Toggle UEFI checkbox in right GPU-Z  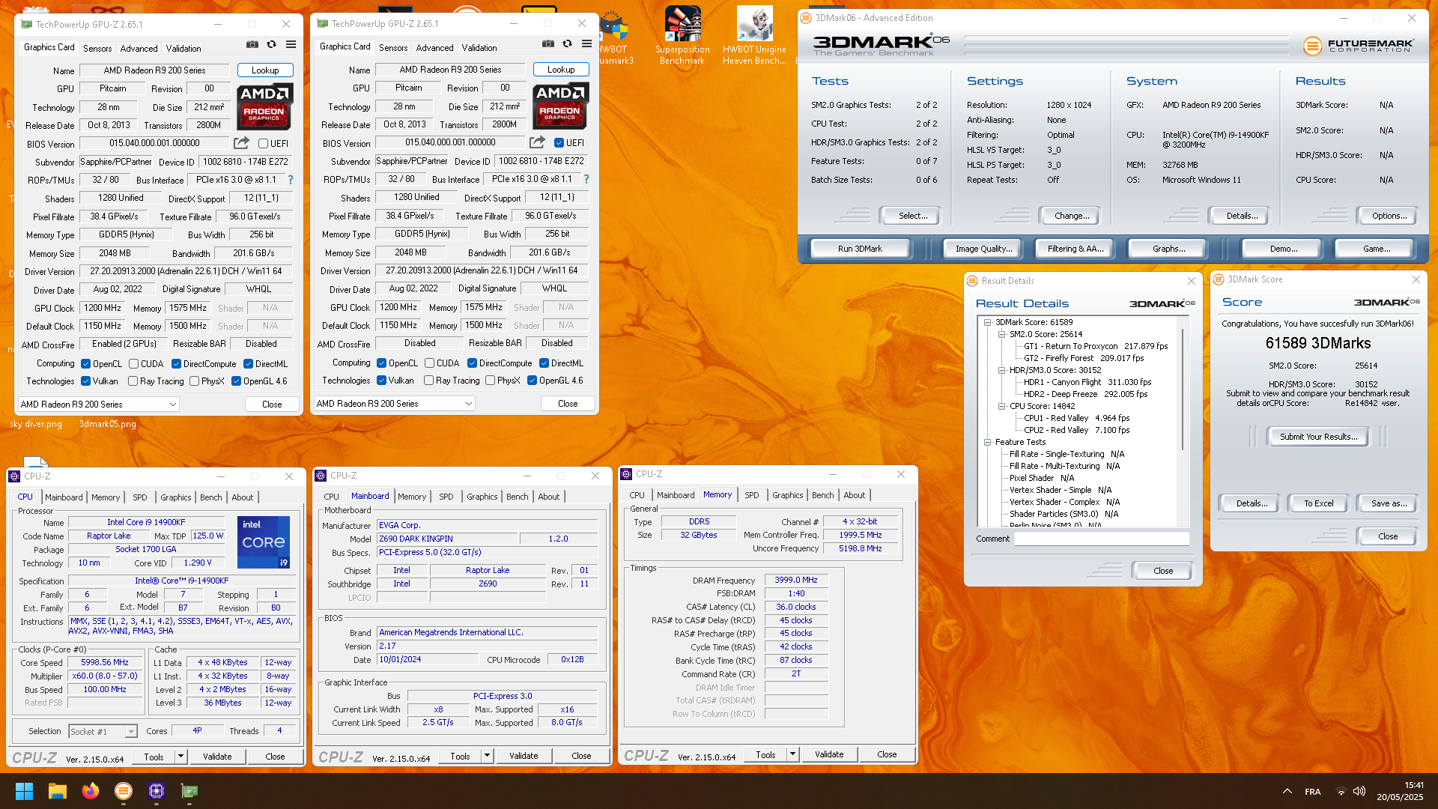point(559,143)
